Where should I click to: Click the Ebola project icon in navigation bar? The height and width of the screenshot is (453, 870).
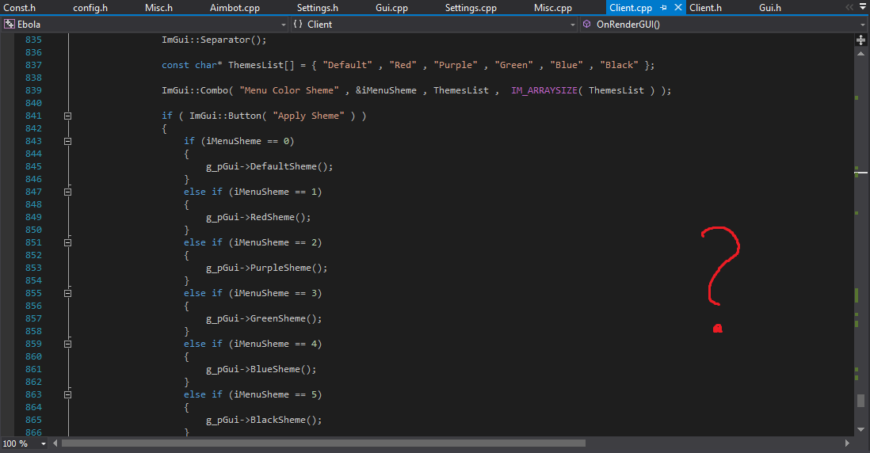pos(10,25)
